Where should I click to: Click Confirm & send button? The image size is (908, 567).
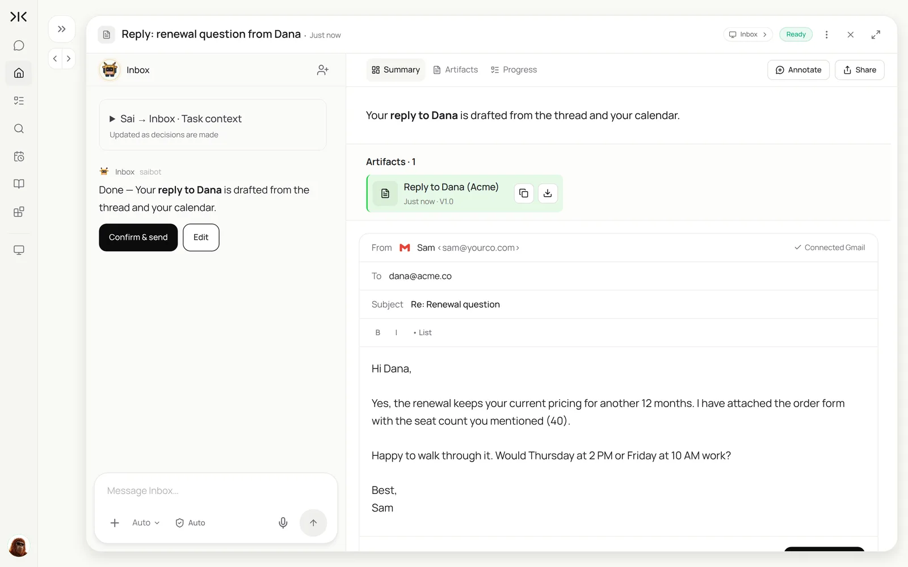pos(138,238)
